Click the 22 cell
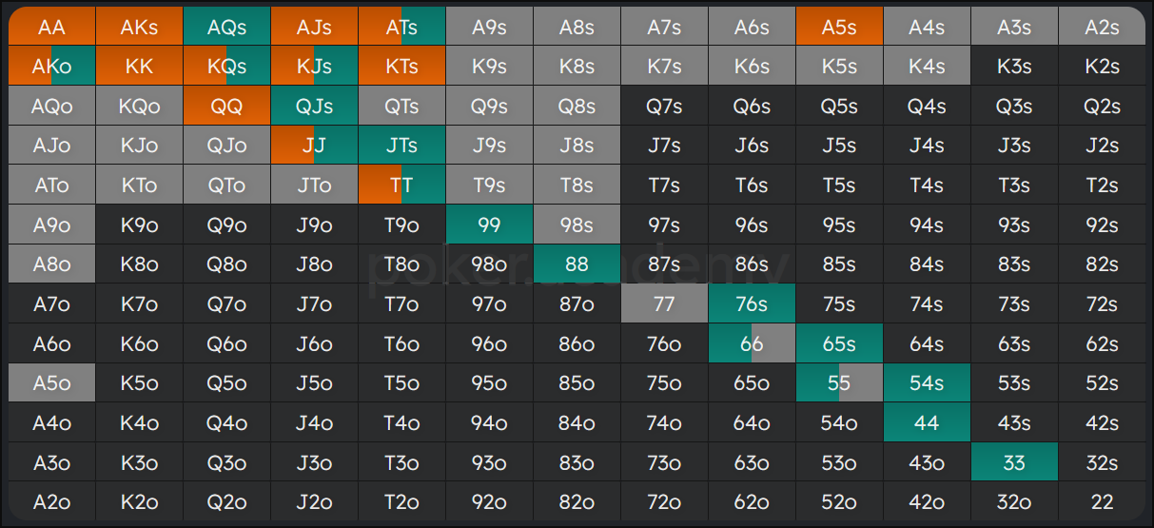The height and width of the screenshot is (528, 1154). click(x=1102, y=501)
